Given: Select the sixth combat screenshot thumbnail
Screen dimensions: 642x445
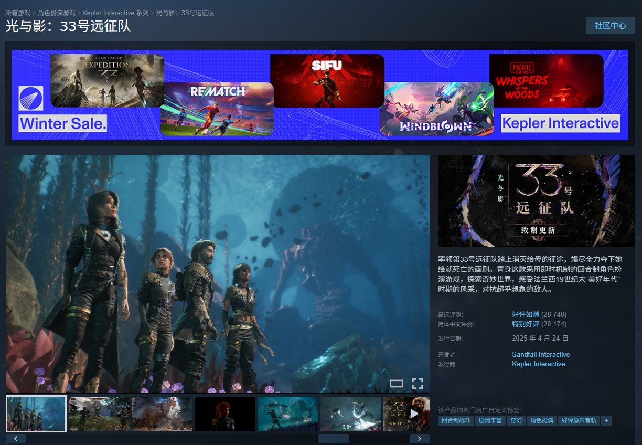Looking at the screenshot, I should click(x=351, y=414).
